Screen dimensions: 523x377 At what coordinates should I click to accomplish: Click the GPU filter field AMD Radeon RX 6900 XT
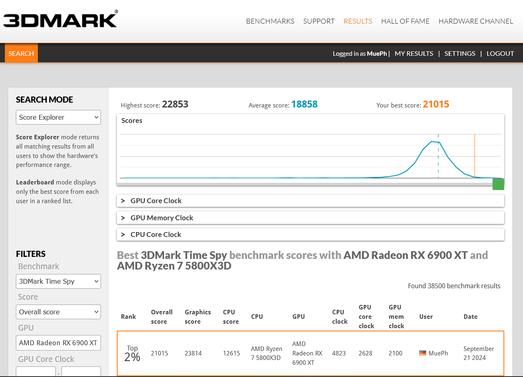[58, 343]
